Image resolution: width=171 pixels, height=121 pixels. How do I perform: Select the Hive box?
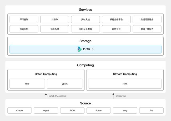(x=27, y=84)
